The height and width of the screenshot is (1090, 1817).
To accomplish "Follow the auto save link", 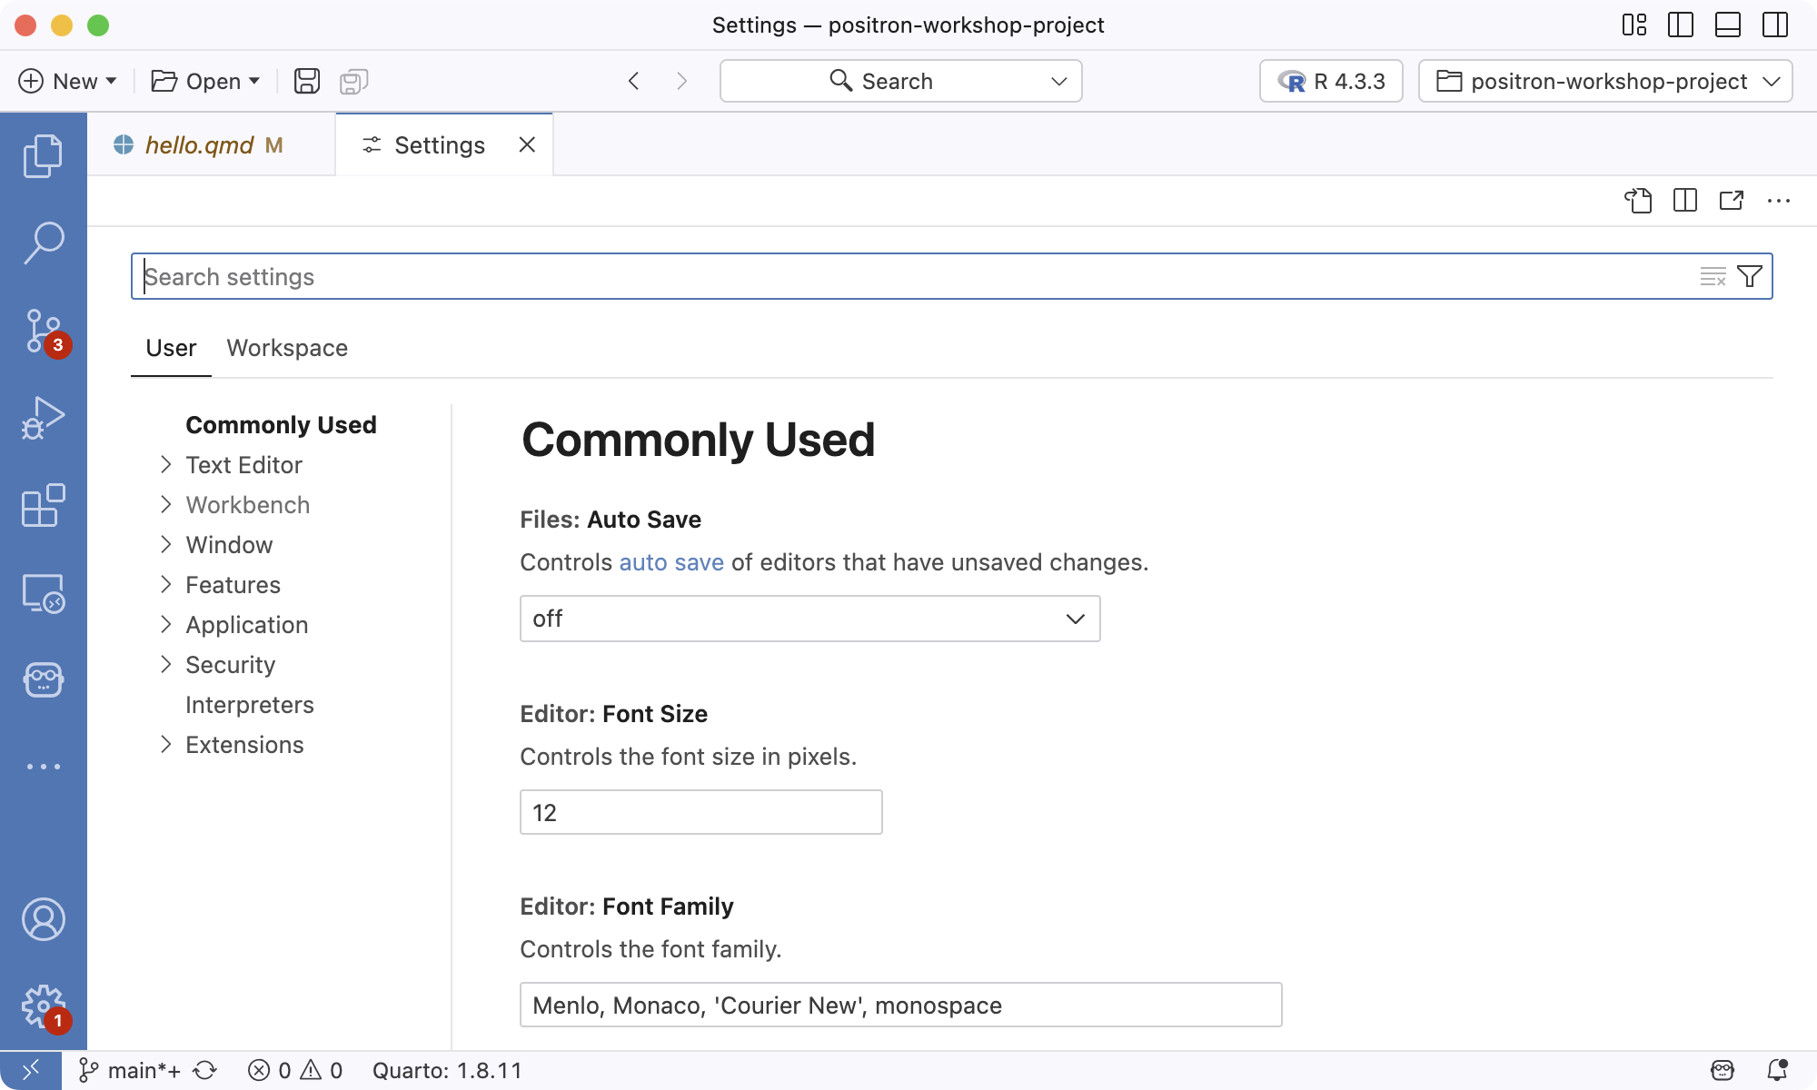I will tap(671, 562).
